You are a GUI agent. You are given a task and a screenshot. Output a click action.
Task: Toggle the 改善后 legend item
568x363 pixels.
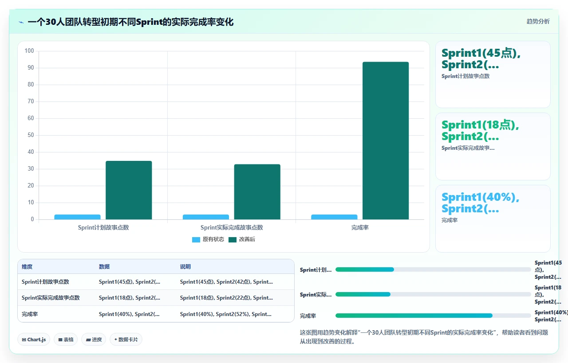click(242, 239)
